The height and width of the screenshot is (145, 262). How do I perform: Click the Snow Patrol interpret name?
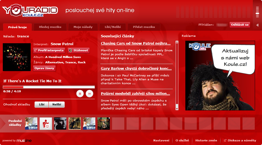click(62, 44)
